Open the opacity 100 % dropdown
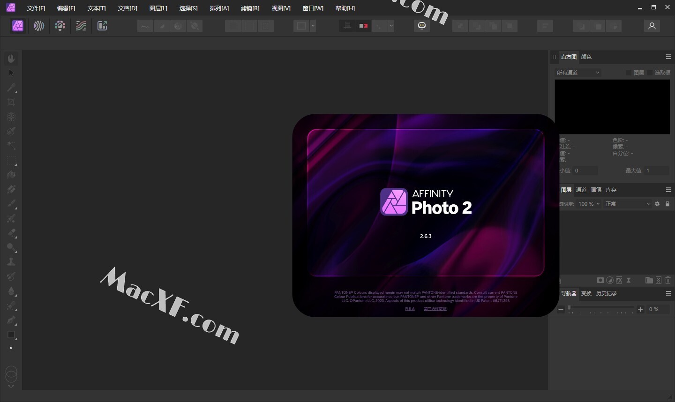The width and height of the screenshot is (675, 402). point(589,204)
